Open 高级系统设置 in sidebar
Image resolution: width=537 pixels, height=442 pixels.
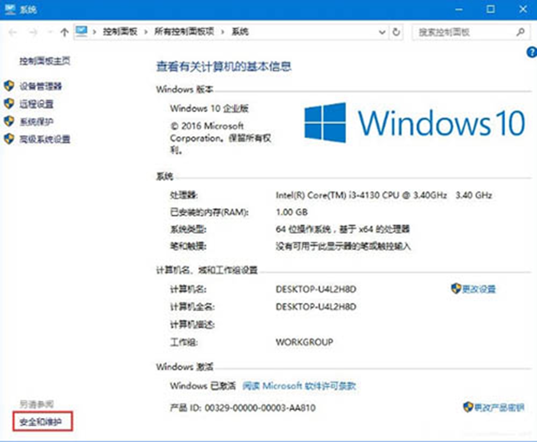[x=45, y=140]
